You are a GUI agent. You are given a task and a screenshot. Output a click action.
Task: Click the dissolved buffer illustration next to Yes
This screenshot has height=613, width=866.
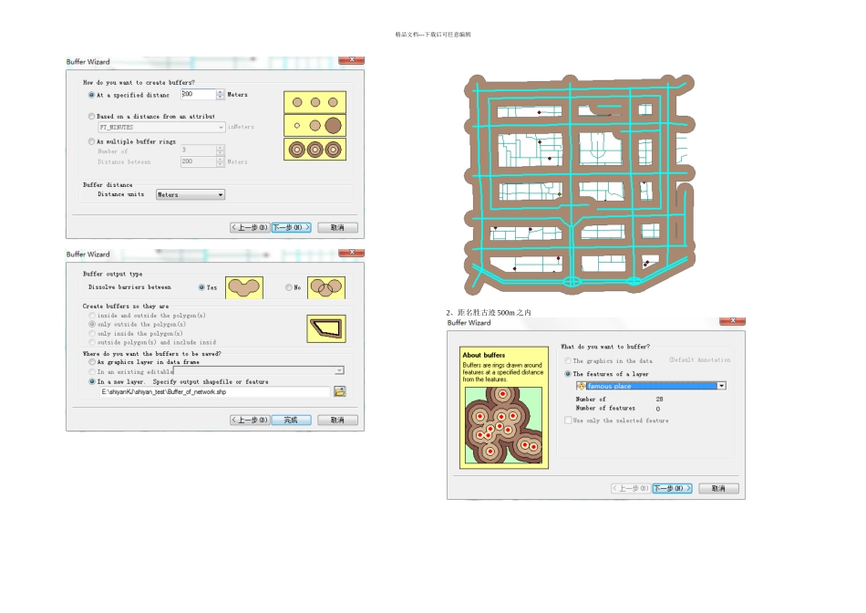(244, 287)
